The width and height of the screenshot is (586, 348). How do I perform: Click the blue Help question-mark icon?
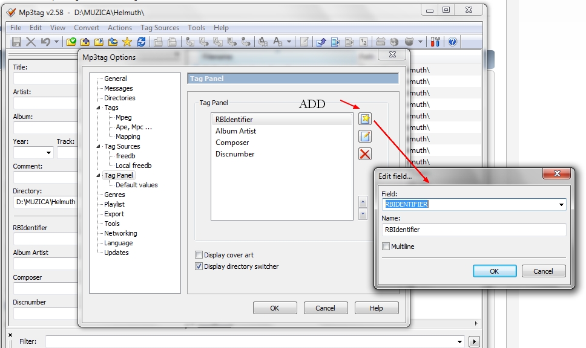coord(452,42)
